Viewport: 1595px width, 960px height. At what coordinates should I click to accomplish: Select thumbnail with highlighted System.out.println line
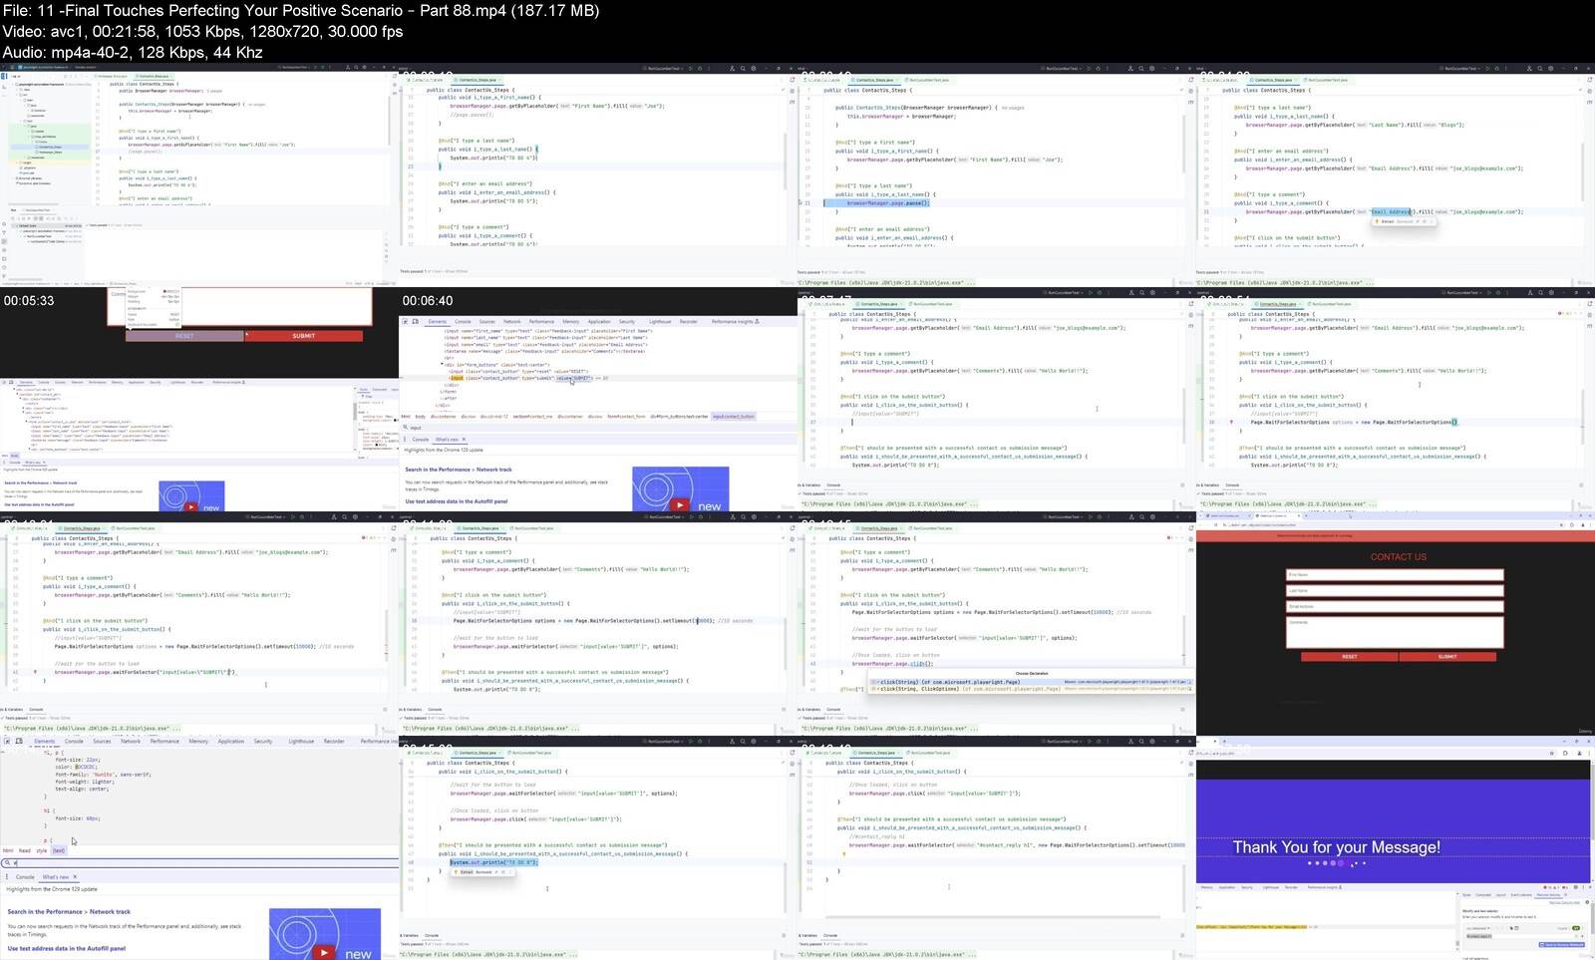pos(598,848)
